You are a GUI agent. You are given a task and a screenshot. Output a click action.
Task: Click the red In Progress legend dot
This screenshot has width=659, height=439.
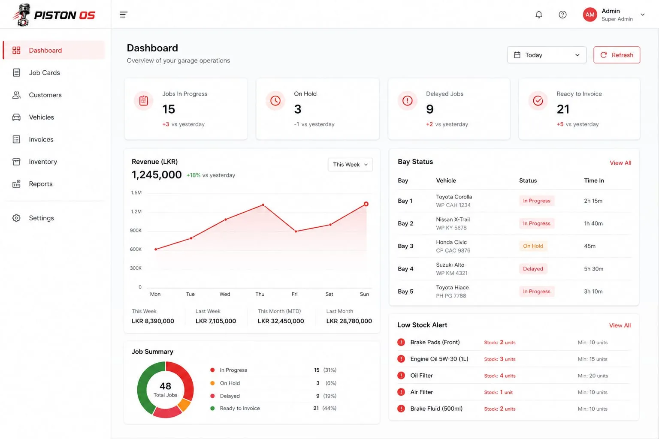(212, 370)
